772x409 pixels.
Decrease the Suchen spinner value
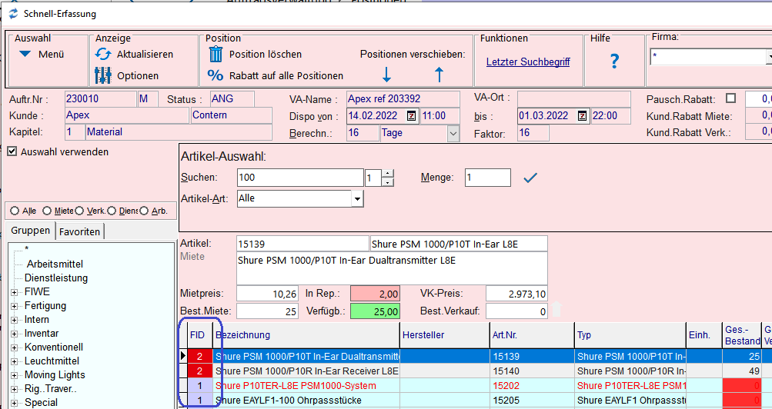388,182
